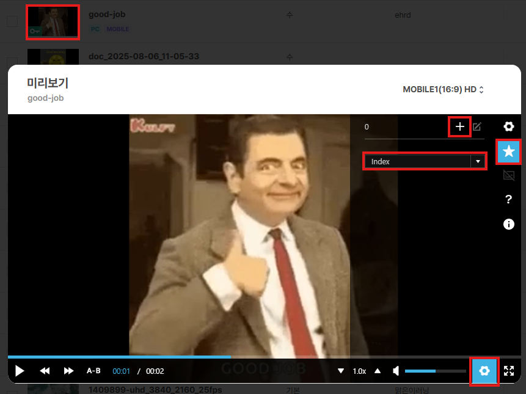Screen dimensions: 526x394
Task: Decrease playback speed with the down arrow
Action: point(341,371)
